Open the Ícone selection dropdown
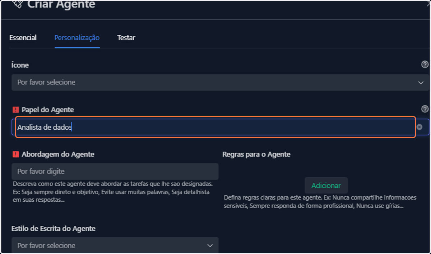Viewport: 431px width, 254px height. point(220,82)
